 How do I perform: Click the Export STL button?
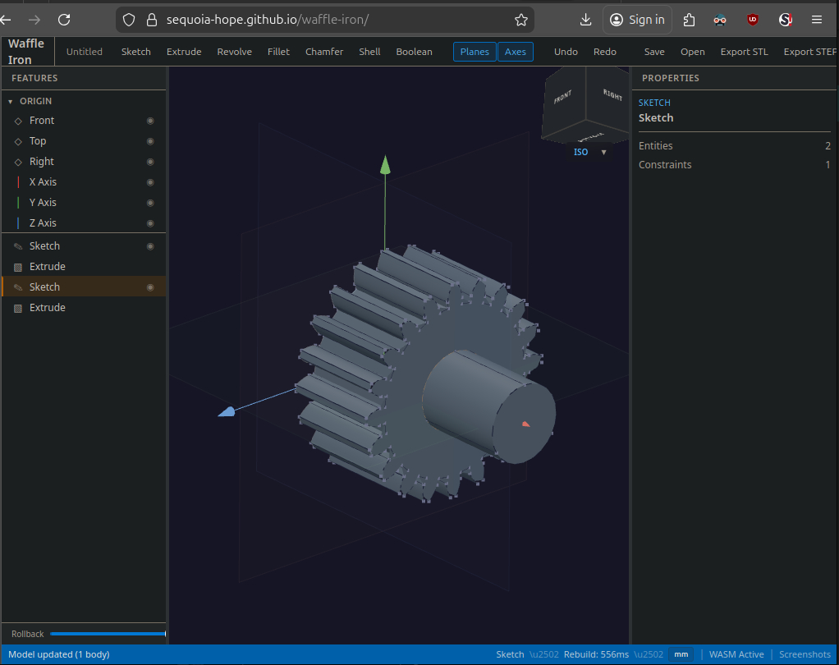click(744, 52)
